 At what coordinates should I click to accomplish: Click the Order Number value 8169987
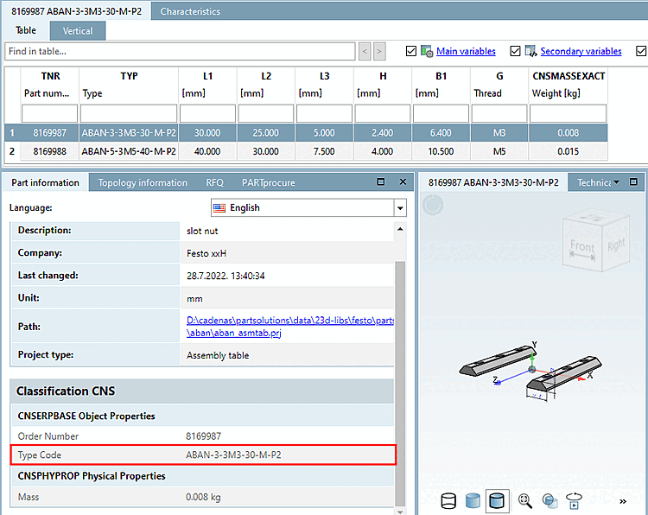click(x=203, y=436)
